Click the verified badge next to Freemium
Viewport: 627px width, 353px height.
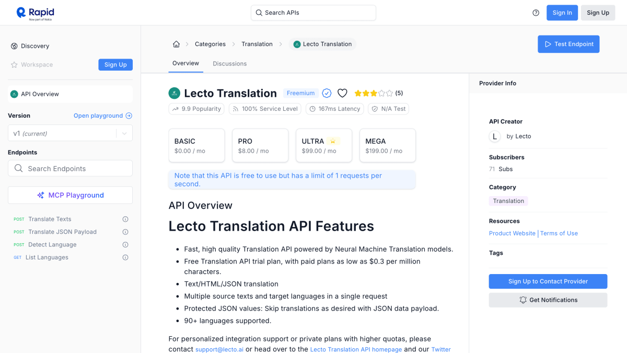(x=327, y=93)
